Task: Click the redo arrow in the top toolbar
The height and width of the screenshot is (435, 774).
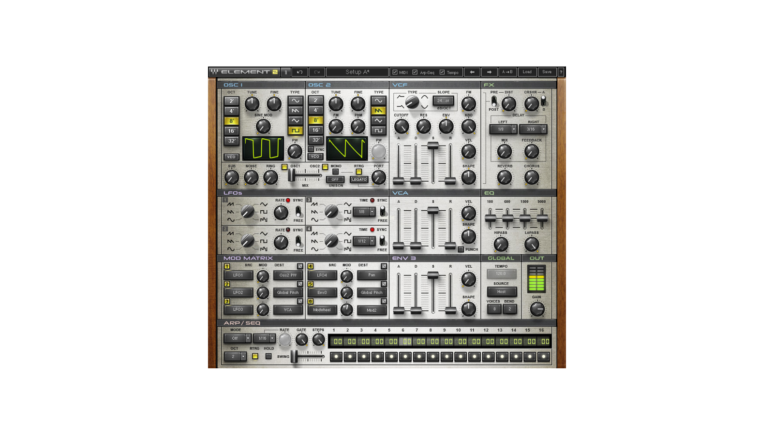Action: [x=317, y=72]
